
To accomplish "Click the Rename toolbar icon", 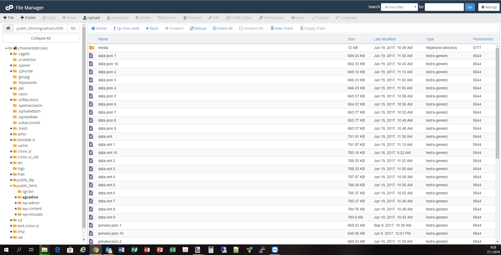I will (x=185, y=18).
